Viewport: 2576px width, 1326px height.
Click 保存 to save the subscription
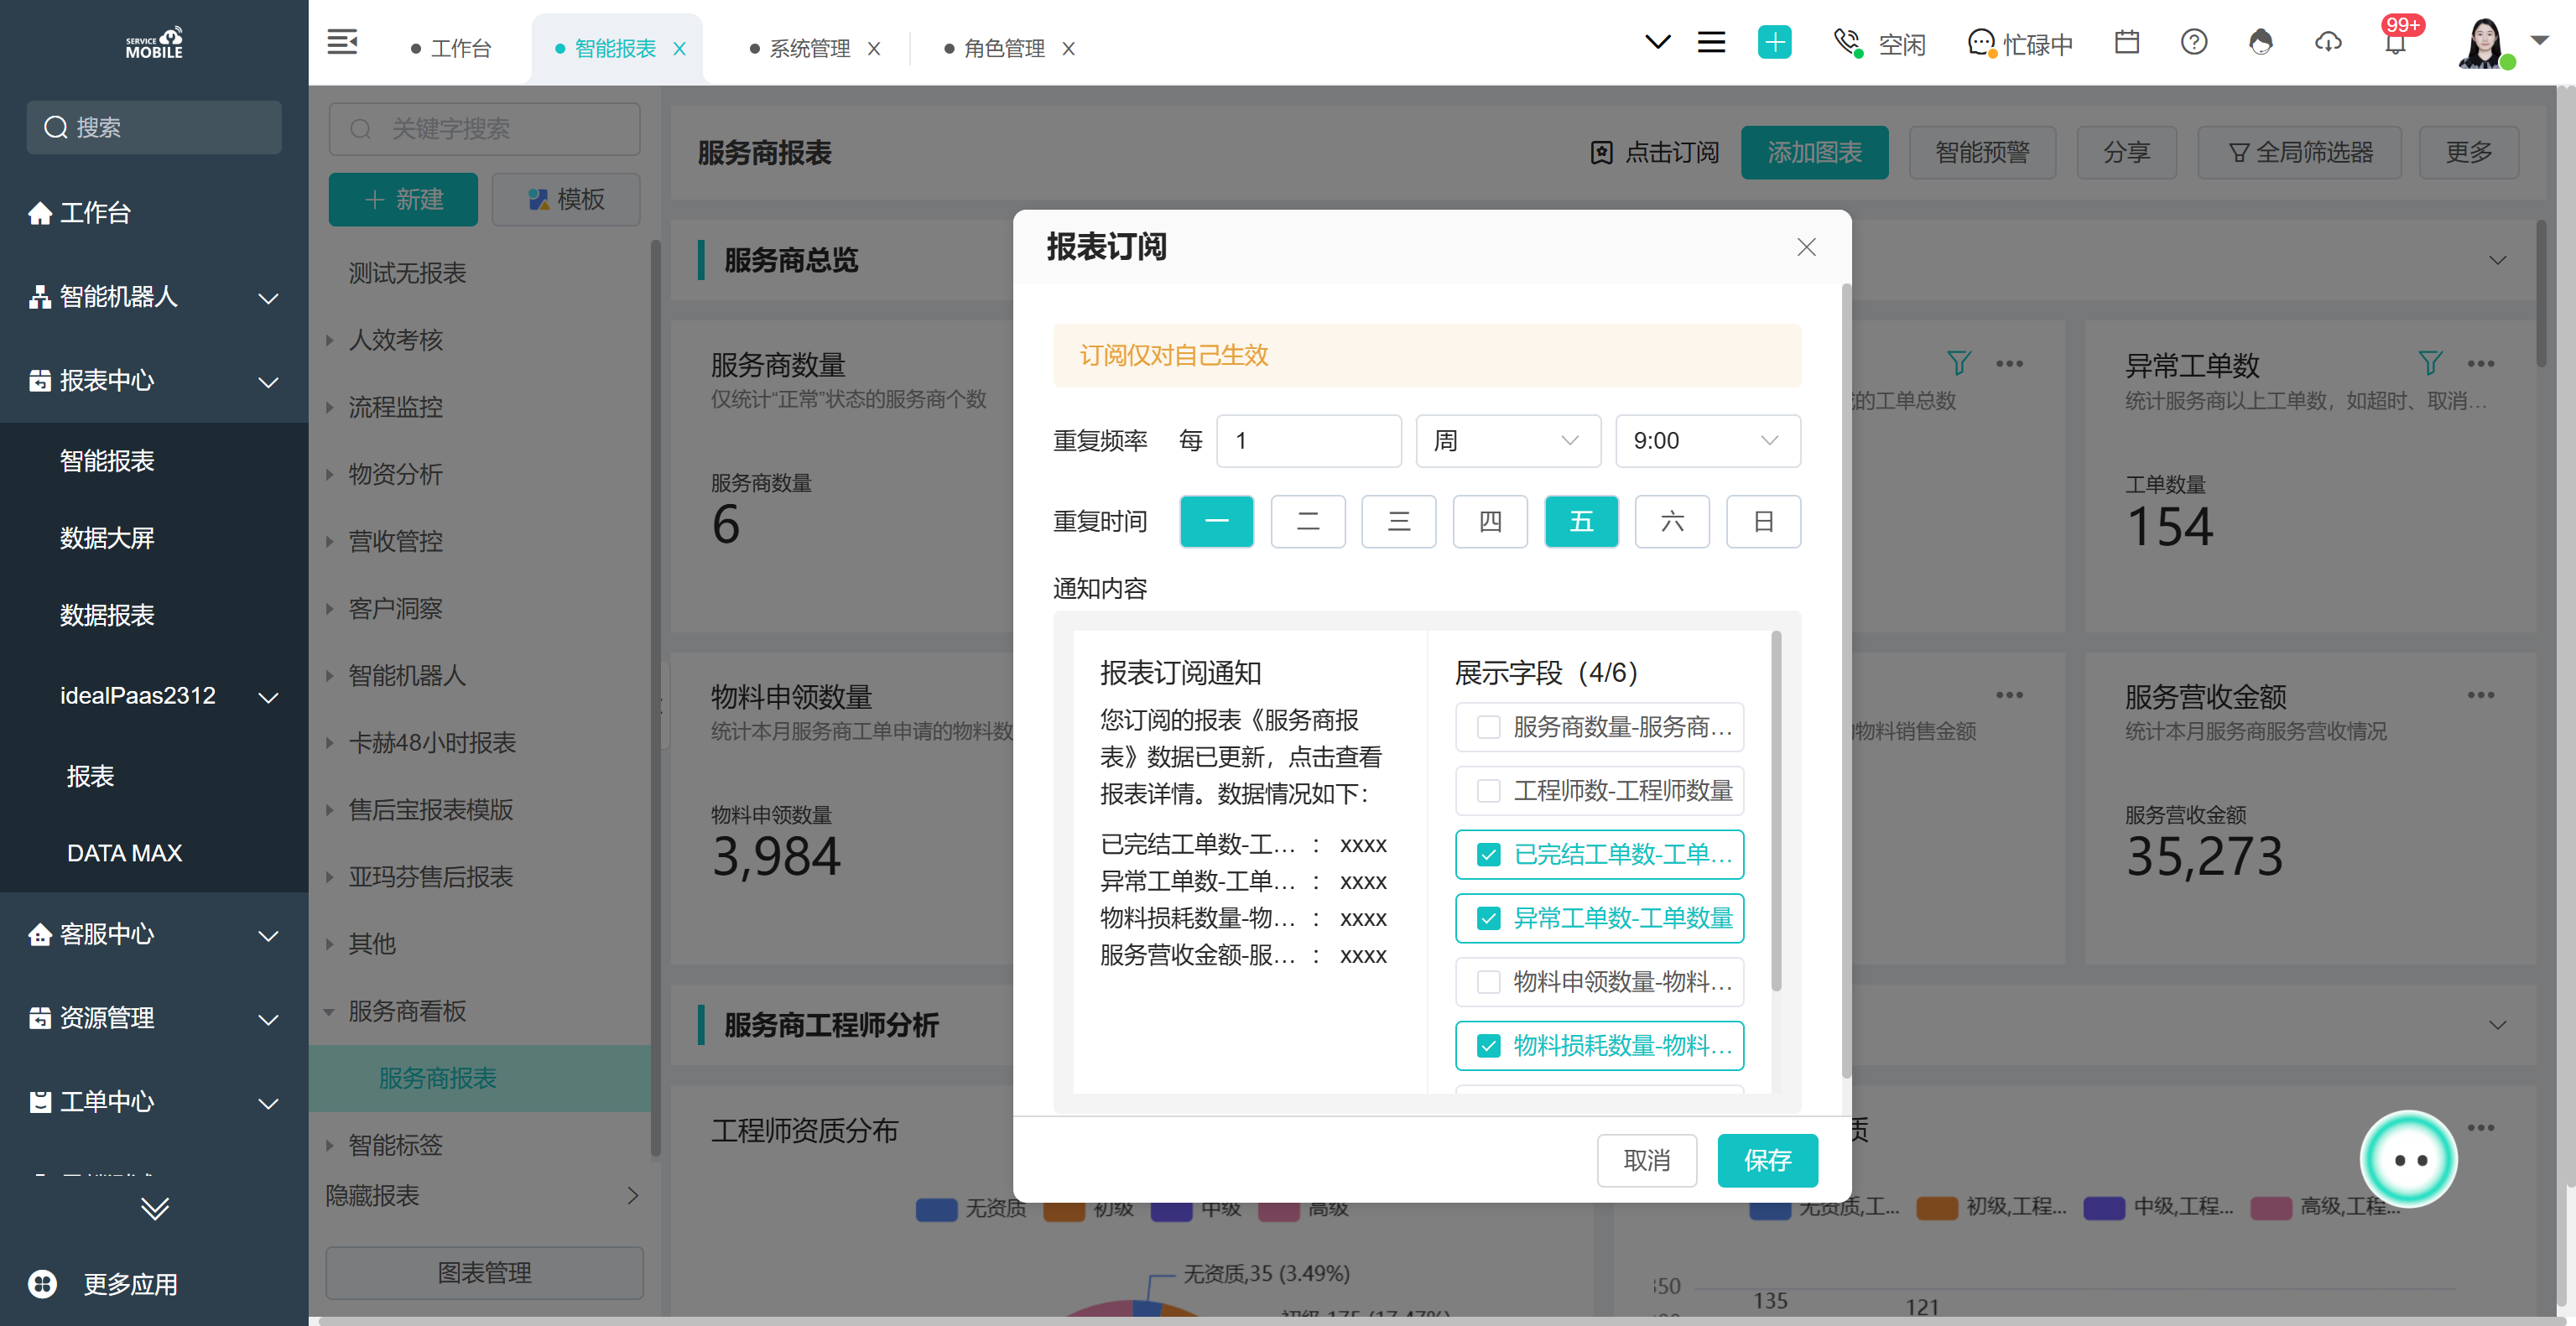pyautogui.click(x=1767, y=1160)
